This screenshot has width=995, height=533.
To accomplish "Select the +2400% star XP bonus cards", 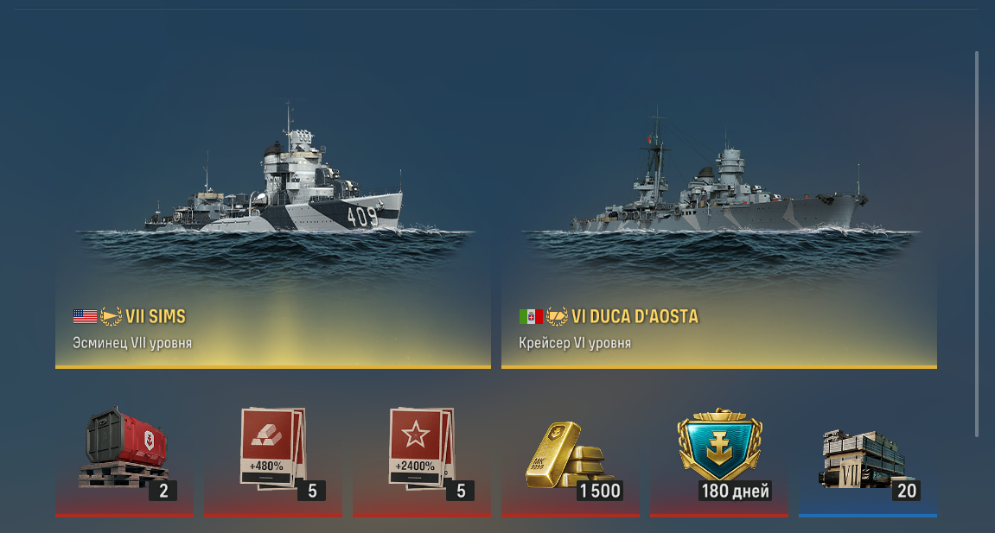I will [x=421, y=448].
